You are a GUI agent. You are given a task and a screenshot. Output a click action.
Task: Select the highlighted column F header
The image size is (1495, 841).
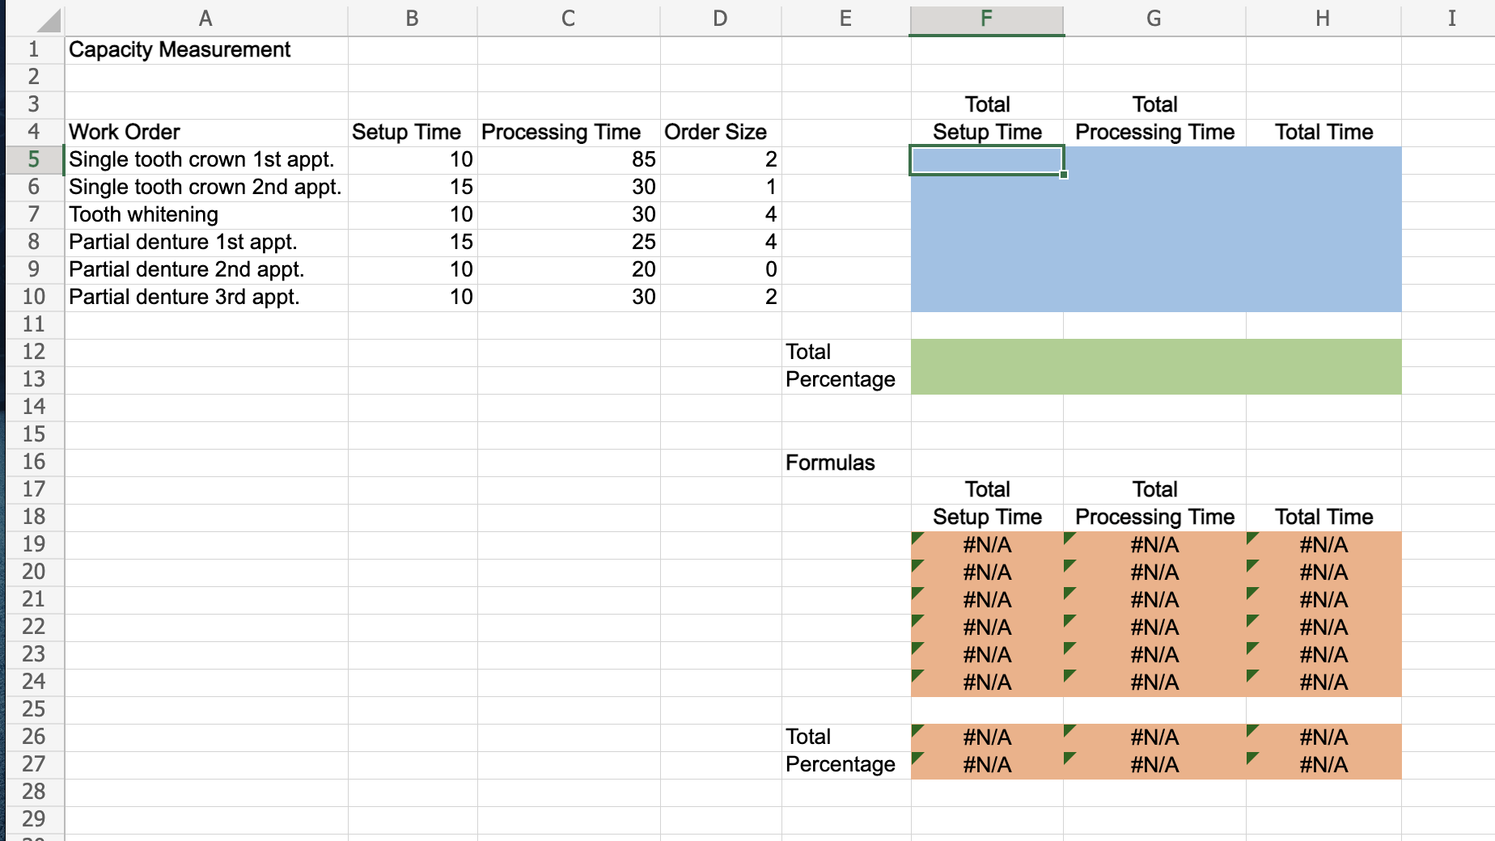pos(986,19)
